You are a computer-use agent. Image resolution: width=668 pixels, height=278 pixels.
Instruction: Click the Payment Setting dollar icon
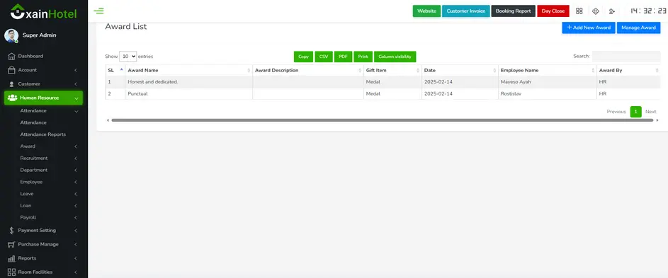coord(11,231)
